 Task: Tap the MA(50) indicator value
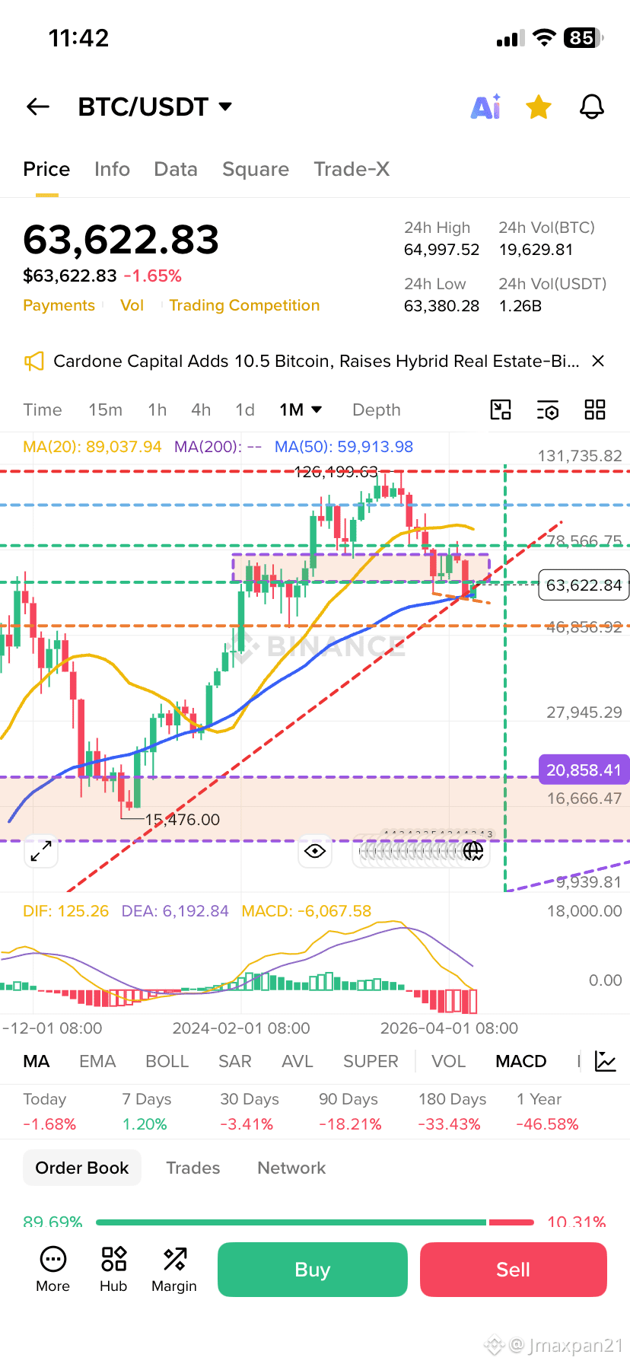pyautogui.click(x=344, y=447)
